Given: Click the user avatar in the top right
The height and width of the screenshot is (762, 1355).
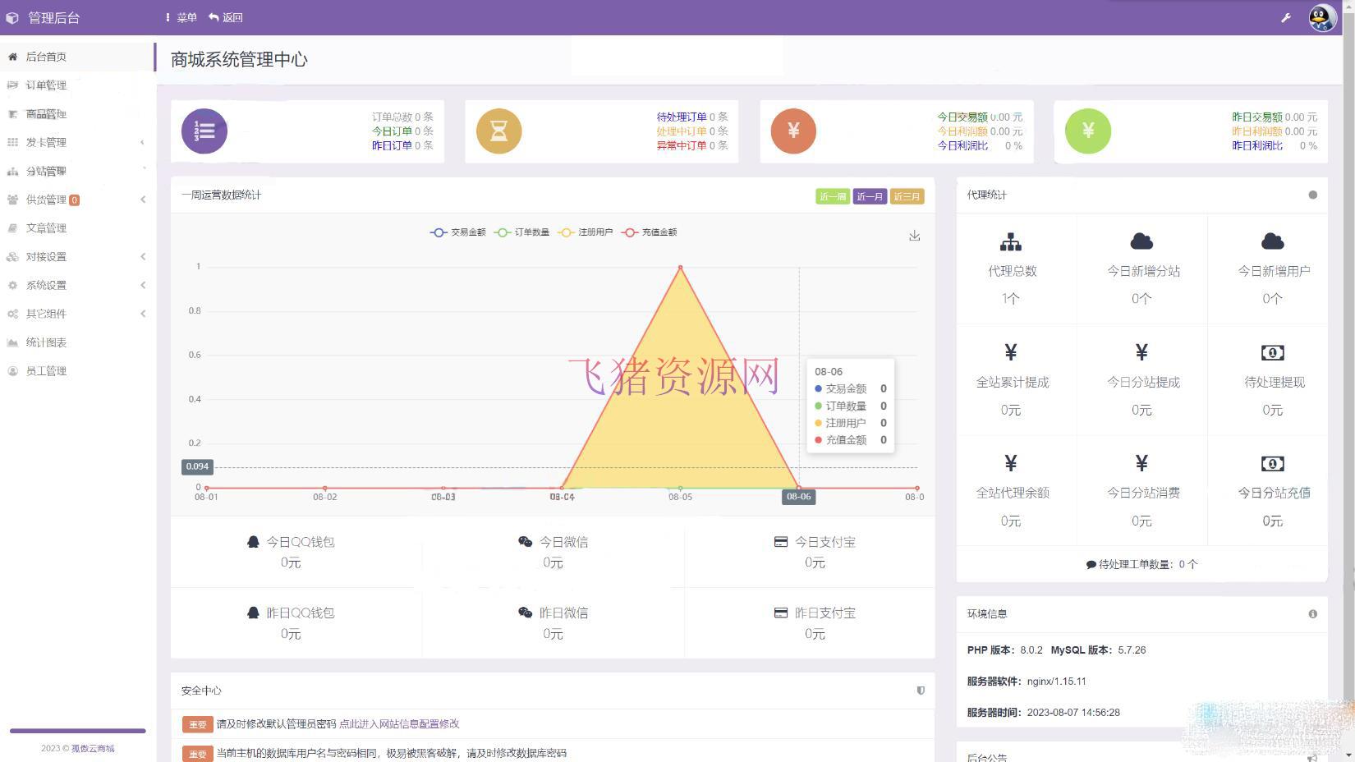Looking at the screenshot, I should pos(1321,17).
